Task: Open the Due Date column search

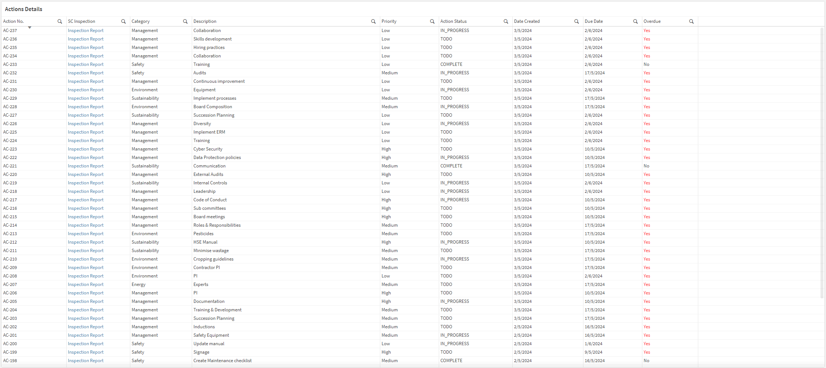Action: 635,21
